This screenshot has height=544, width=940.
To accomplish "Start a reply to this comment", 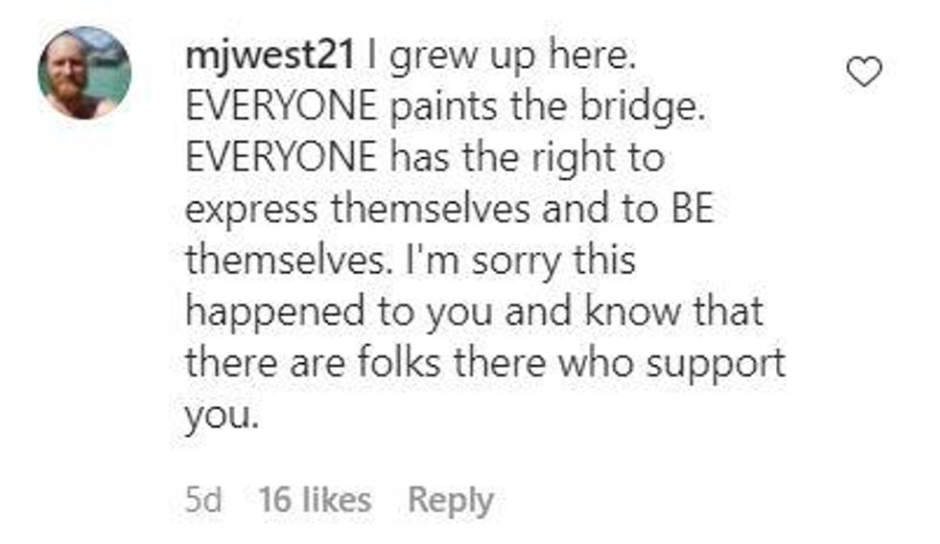I will pos(450,500).
